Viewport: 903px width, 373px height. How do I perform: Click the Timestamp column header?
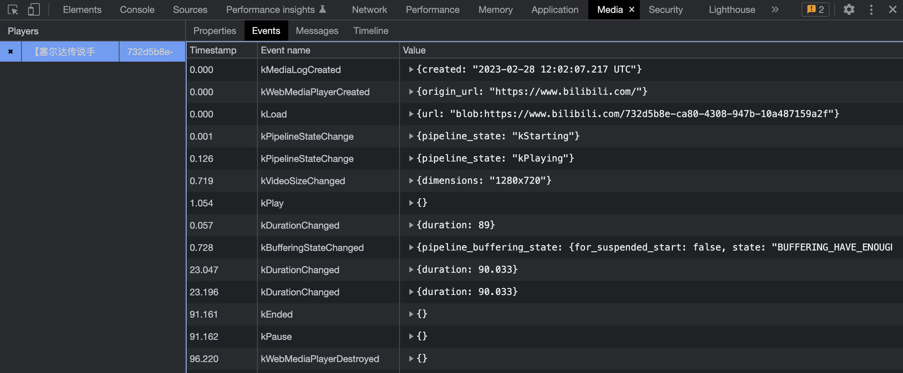pyautogui.click(x=213, y=50)
